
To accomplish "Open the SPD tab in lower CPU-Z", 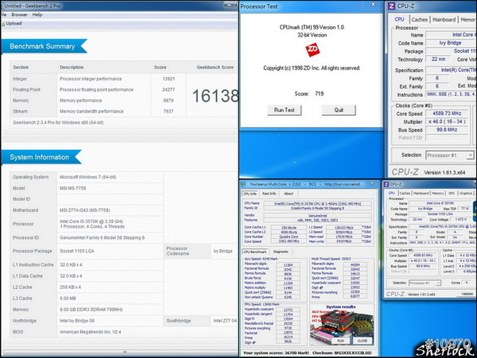I will 450,193.
